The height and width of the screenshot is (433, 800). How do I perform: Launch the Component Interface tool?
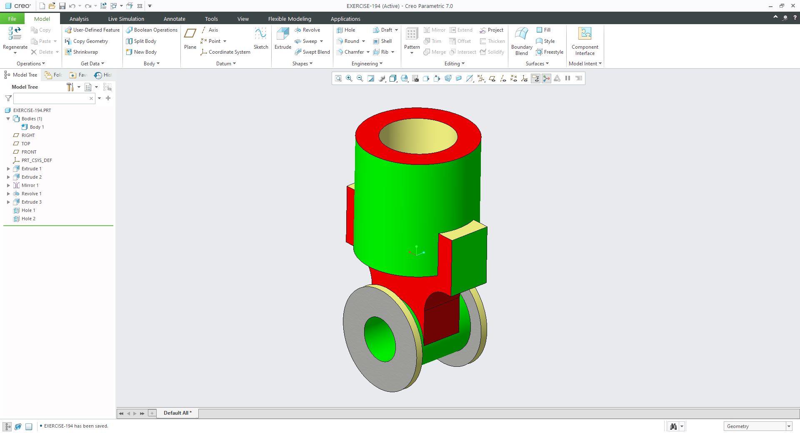(x=585, y=41)
